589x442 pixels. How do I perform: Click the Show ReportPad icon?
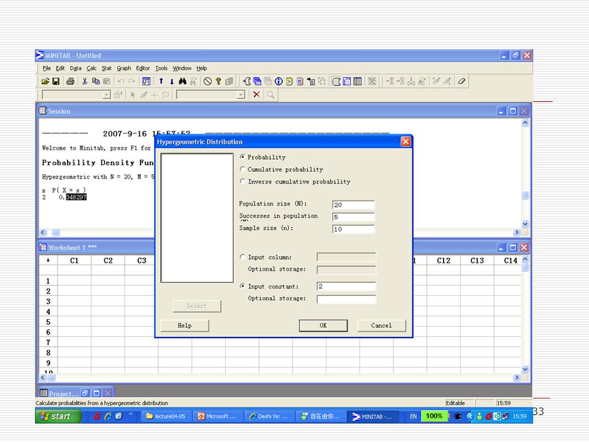point(300,81)
